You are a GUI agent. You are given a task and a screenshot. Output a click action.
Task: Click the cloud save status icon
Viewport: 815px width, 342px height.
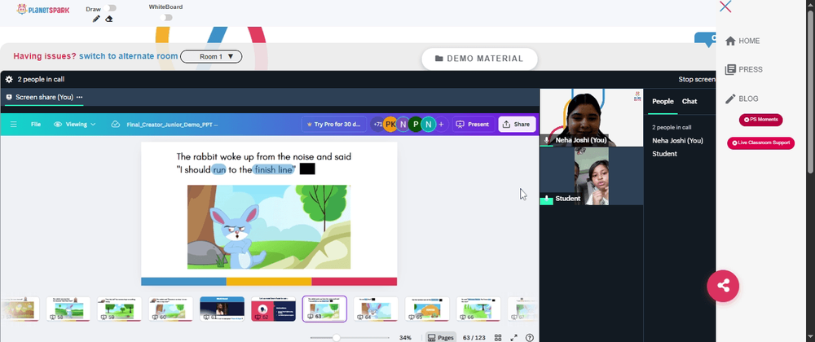pos(116,125)
